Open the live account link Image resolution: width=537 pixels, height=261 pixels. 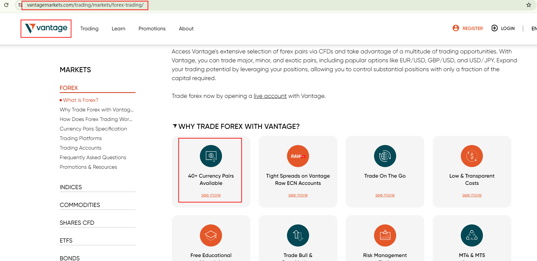(x=270, y=96)
